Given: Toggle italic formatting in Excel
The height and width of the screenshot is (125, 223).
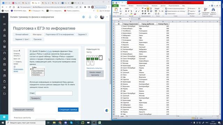Looking at the screenshot, I should click(129, 11).
